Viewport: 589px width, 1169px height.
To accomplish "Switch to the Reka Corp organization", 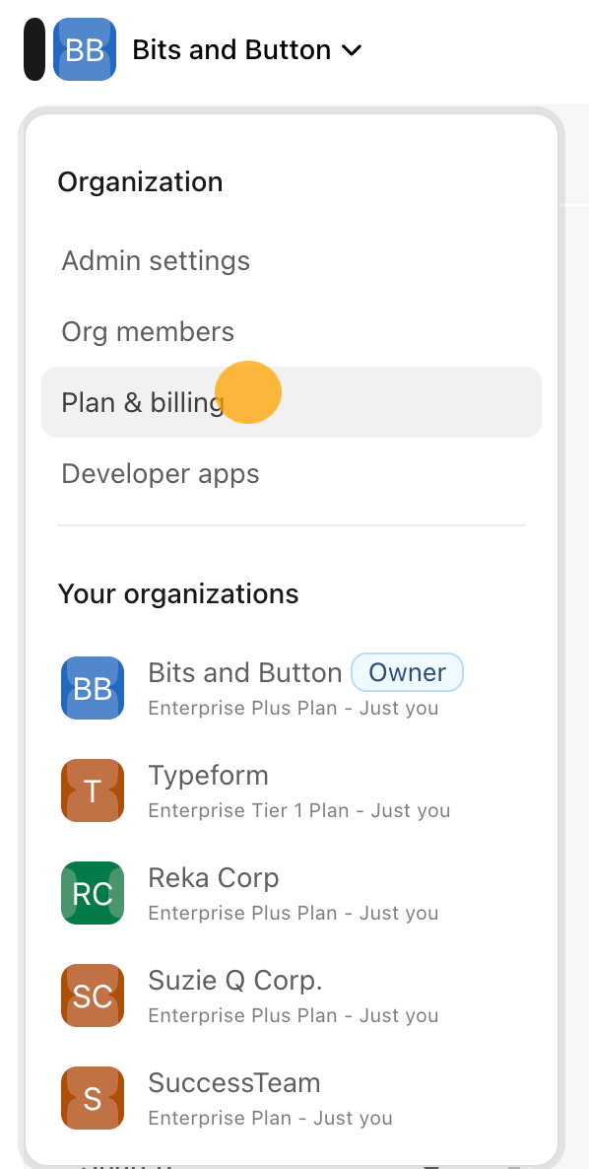I will coord(214,877).
